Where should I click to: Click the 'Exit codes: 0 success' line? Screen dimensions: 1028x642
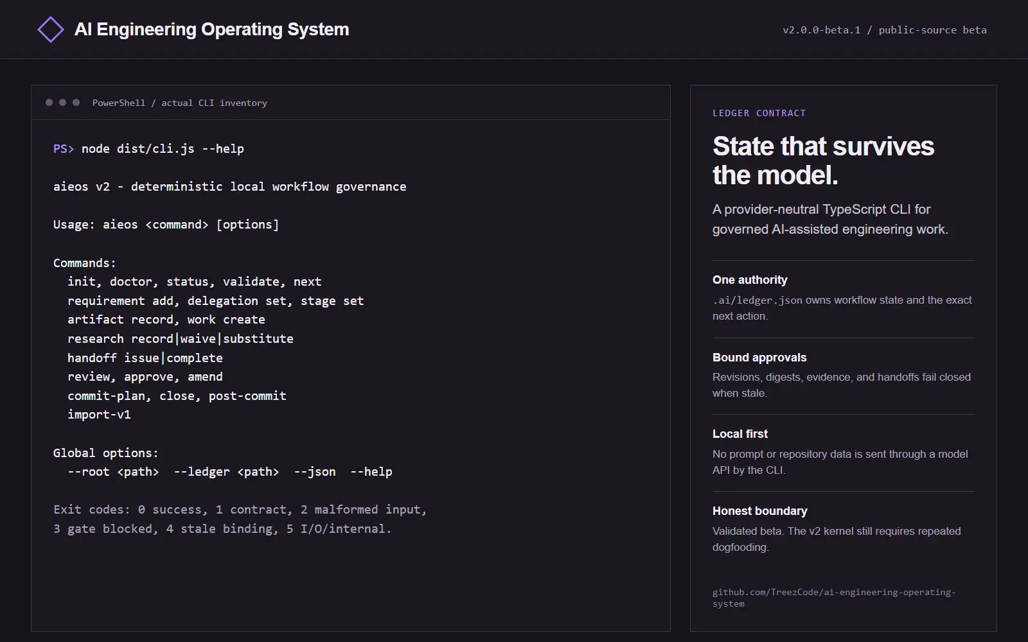[240, 510]
